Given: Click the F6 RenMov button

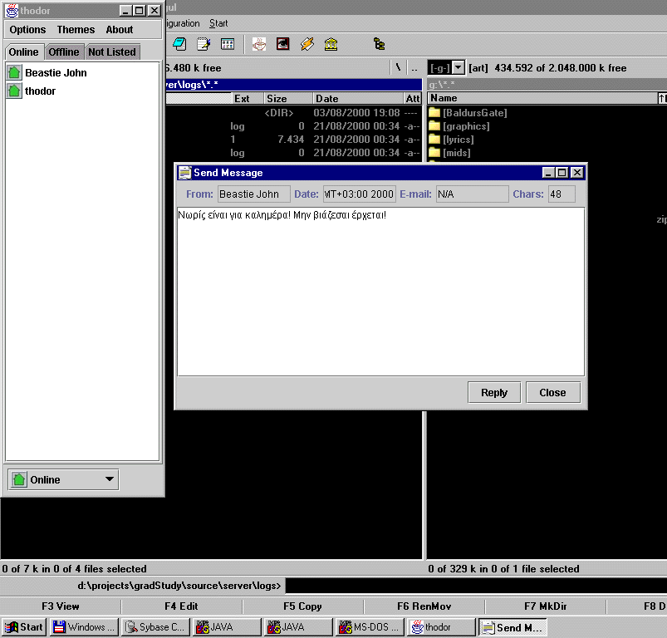Looking at the screenshot, I should [424, 606].
